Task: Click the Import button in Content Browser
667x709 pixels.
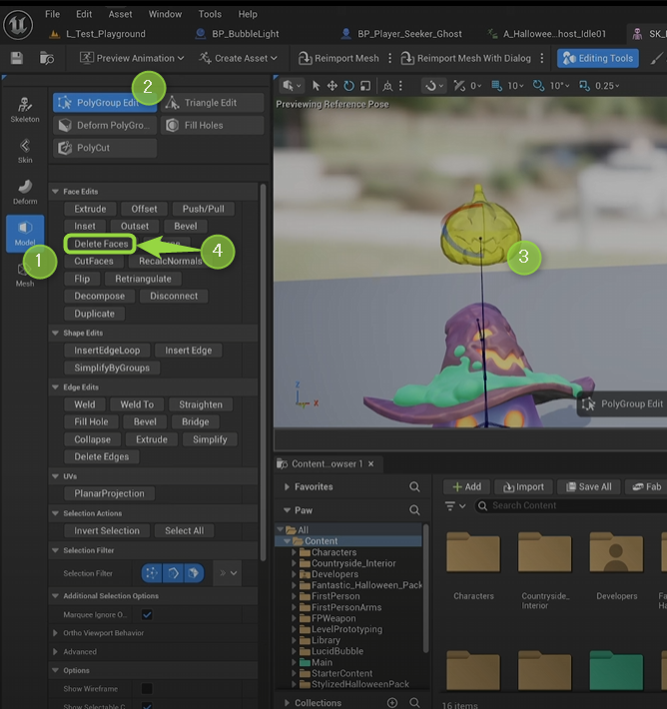Action: pyautogui.click(x=523, y=487)
